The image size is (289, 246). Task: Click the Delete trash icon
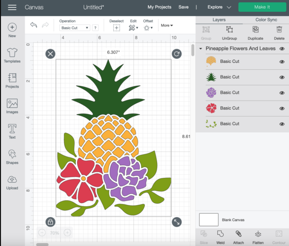279,30
